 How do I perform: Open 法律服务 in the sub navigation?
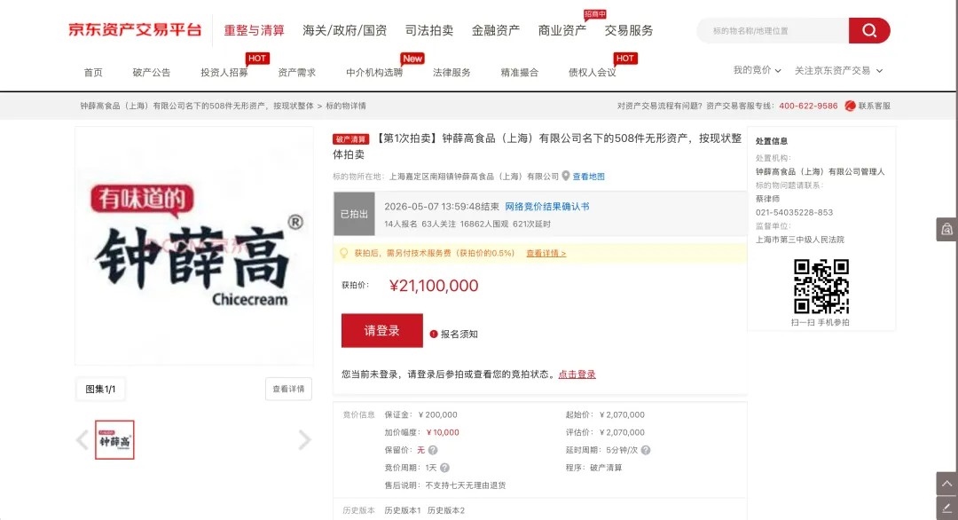[452, 73]
